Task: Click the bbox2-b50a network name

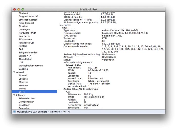Action: (74, 65)
